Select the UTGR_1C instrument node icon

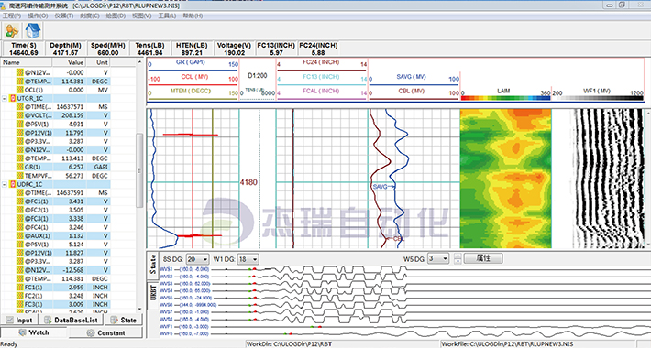pyautogui.click(x=13, y=98)
